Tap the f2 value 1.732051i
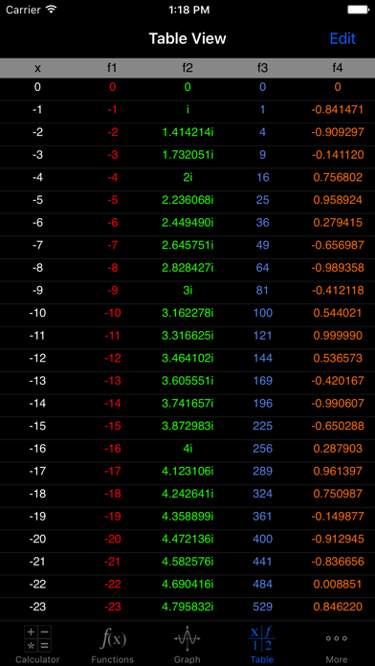 pyautogui.click(x=187, y=155)
